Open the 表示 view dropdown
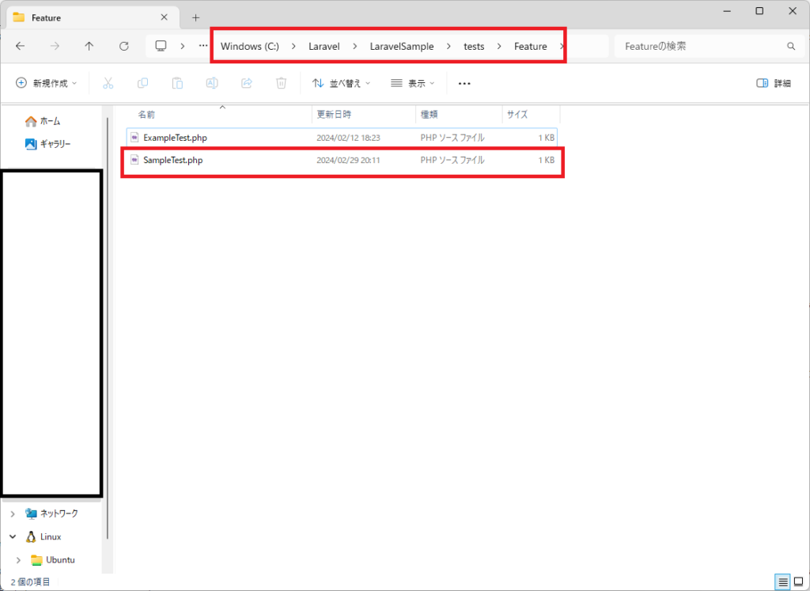810x591 pixels. (413, 83)
